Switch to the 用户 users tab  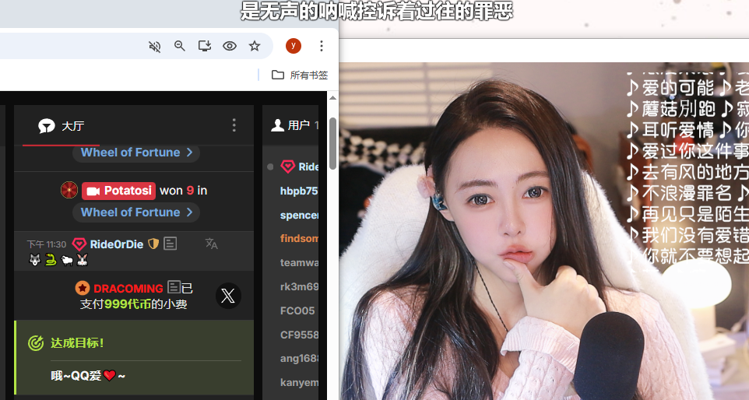290,125
